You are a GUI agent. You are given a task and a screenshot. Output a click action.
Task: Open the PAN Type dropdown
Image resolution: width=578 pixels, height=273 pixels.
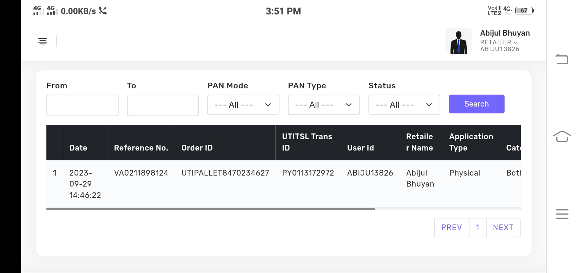point(324,105)
